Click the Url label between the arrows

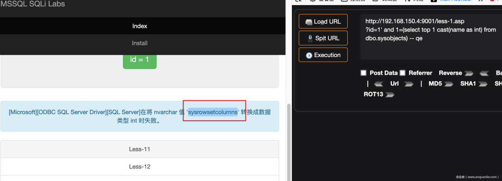click(x=395, y=84)
